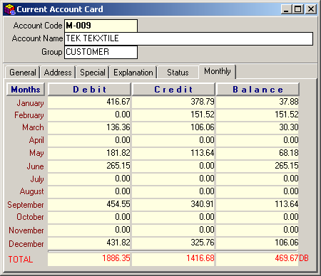Click the October month label
Viewport: 321px width, 276px height.
coord(30,217)
